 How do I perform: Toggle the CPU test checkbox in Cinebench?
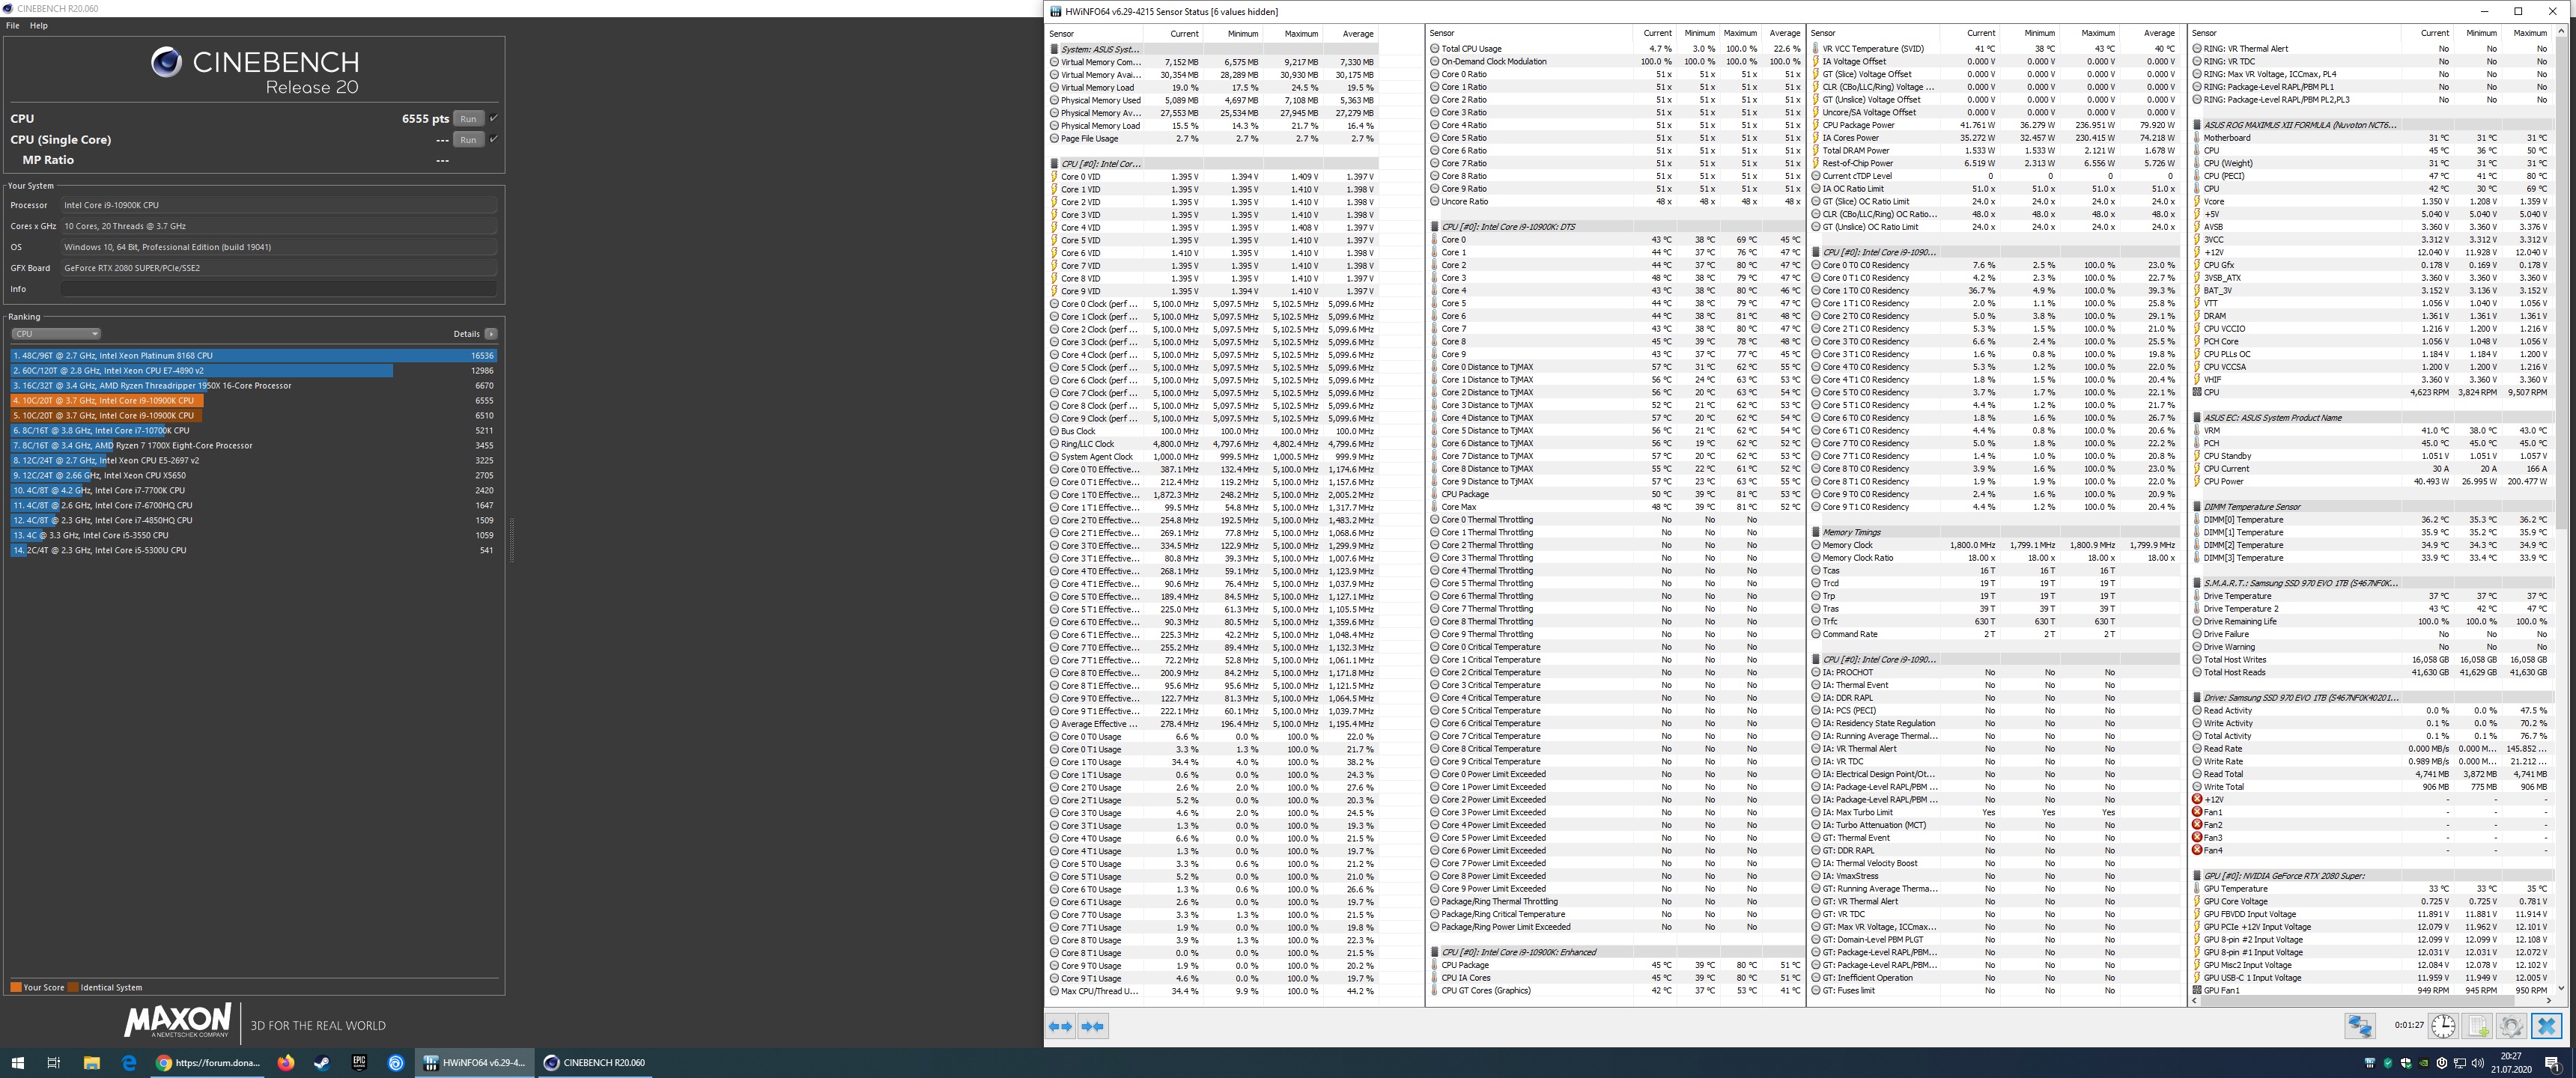493,118
